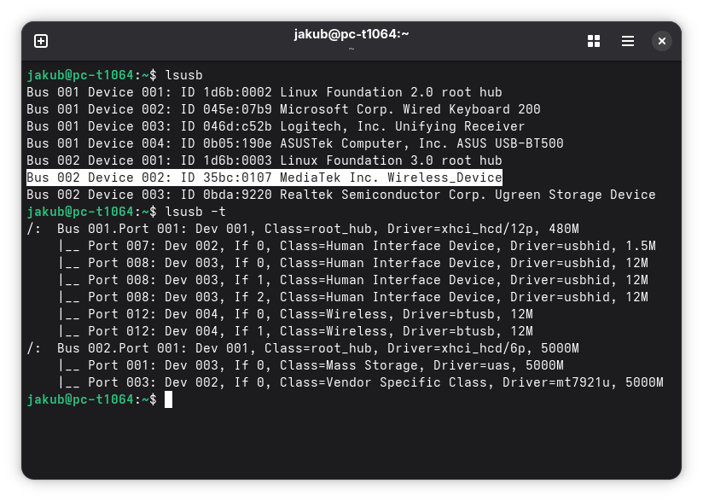Click the Bus 001.Port 001 root hub entry
The width and height of the screenshot is (703, 501).
coord(303,229)
